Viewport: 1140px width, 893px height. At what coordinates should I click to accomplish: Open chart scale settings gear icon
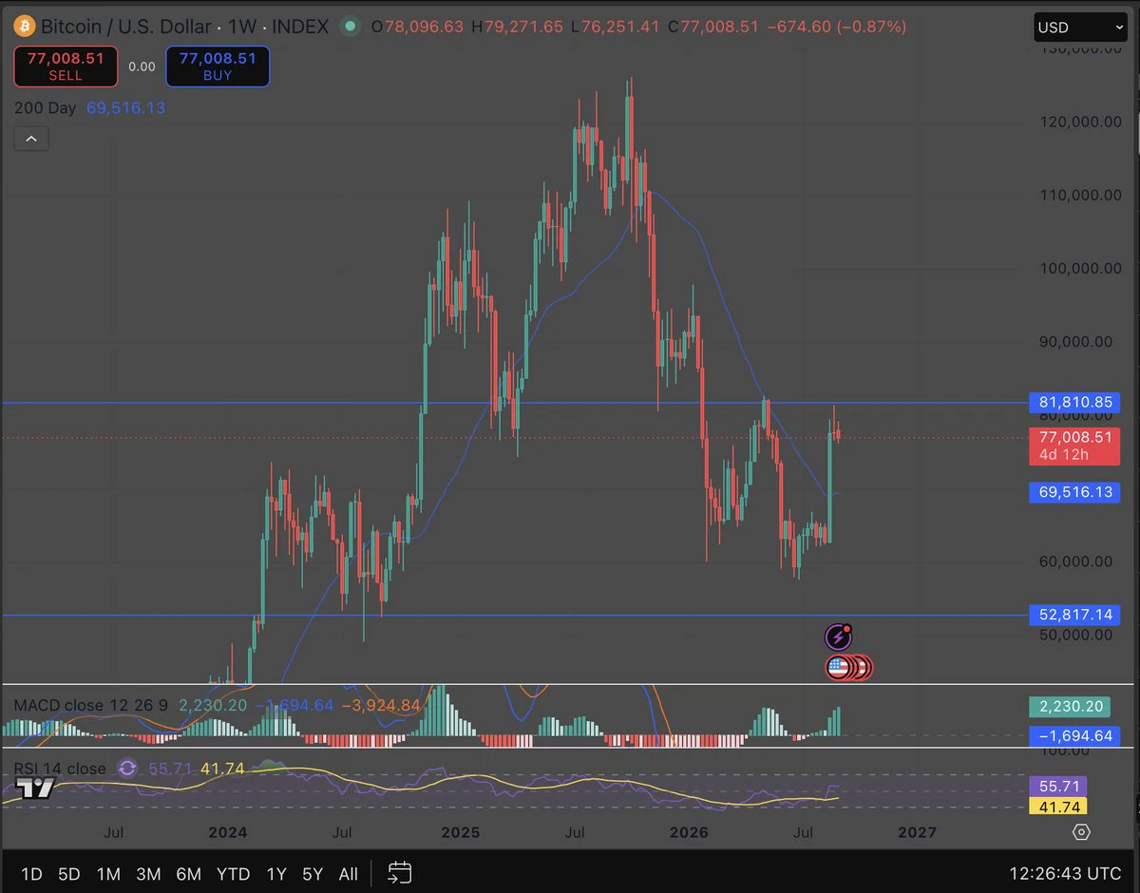click(x=1081, y=832)
